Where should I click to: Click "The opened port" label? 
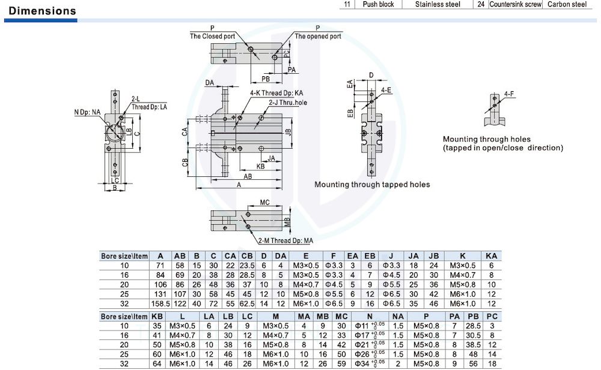pyautogui.click(x=318, y=37)
